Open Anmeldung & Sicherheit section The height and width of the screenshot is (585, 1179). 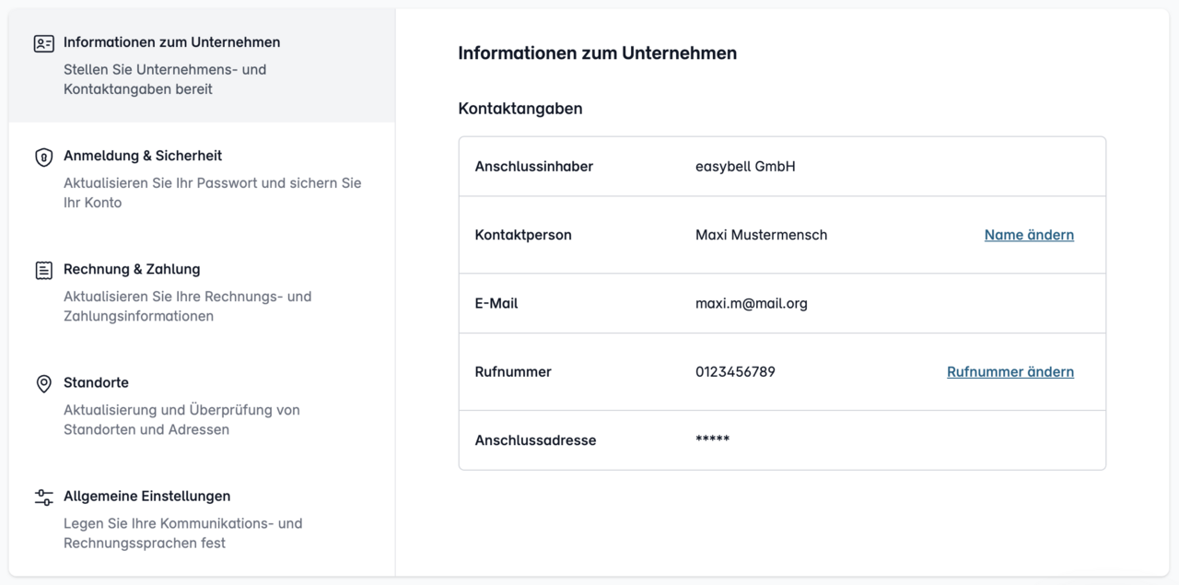(202, 179)
